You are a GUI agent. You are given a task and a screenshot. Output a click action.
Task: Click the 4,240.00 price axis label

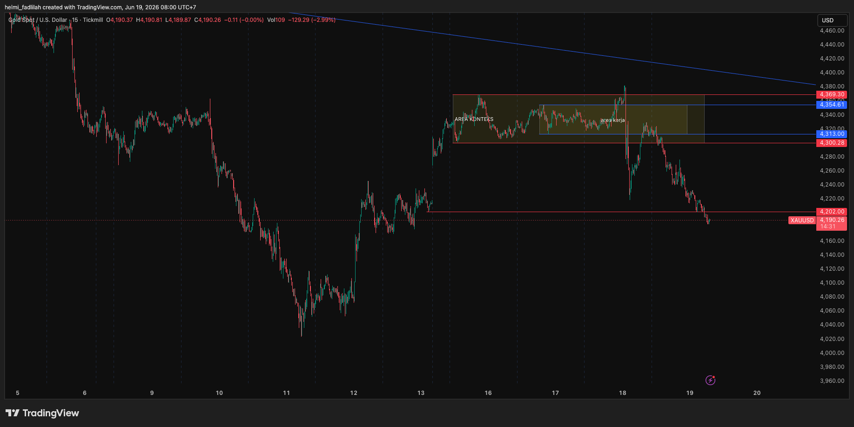(832, 185)
